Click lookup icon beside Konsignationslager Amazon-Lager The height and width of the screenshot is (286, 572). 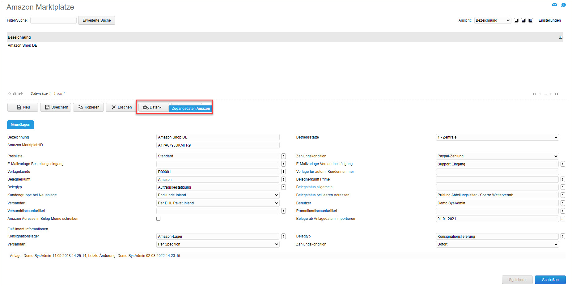coord(283,236)
